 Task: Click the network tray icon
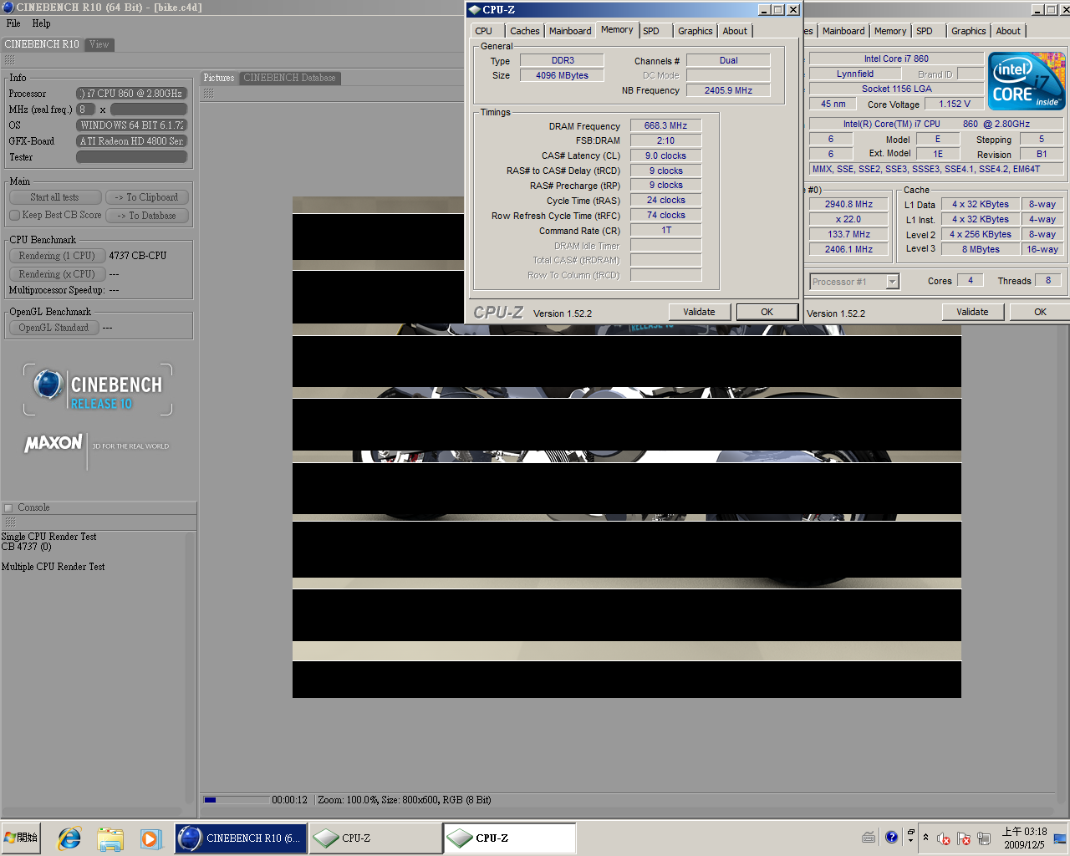[984, 838]
